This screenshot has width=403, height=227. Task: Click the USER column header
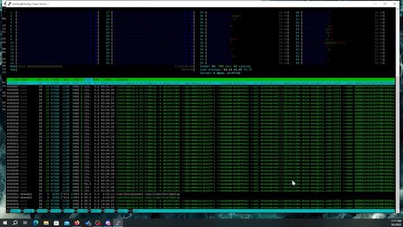click(x=24, y=80)
